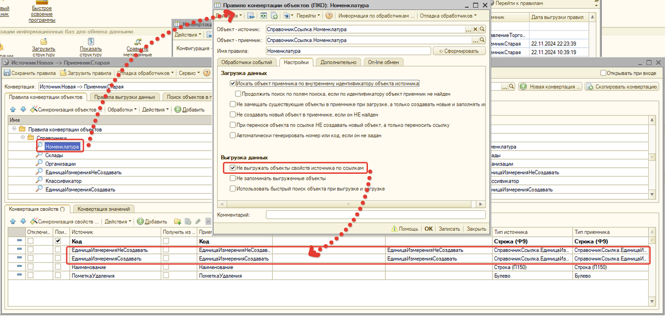Click the Сохранить правила floppy icon

click(7, 73)
